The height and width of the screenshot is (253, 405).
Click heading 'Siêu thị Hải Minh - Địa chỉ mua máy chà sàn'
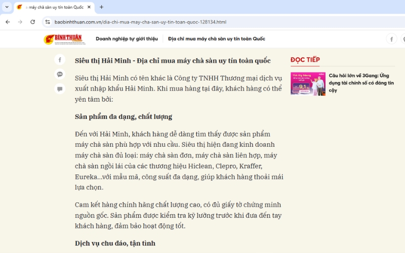[173, 61]
